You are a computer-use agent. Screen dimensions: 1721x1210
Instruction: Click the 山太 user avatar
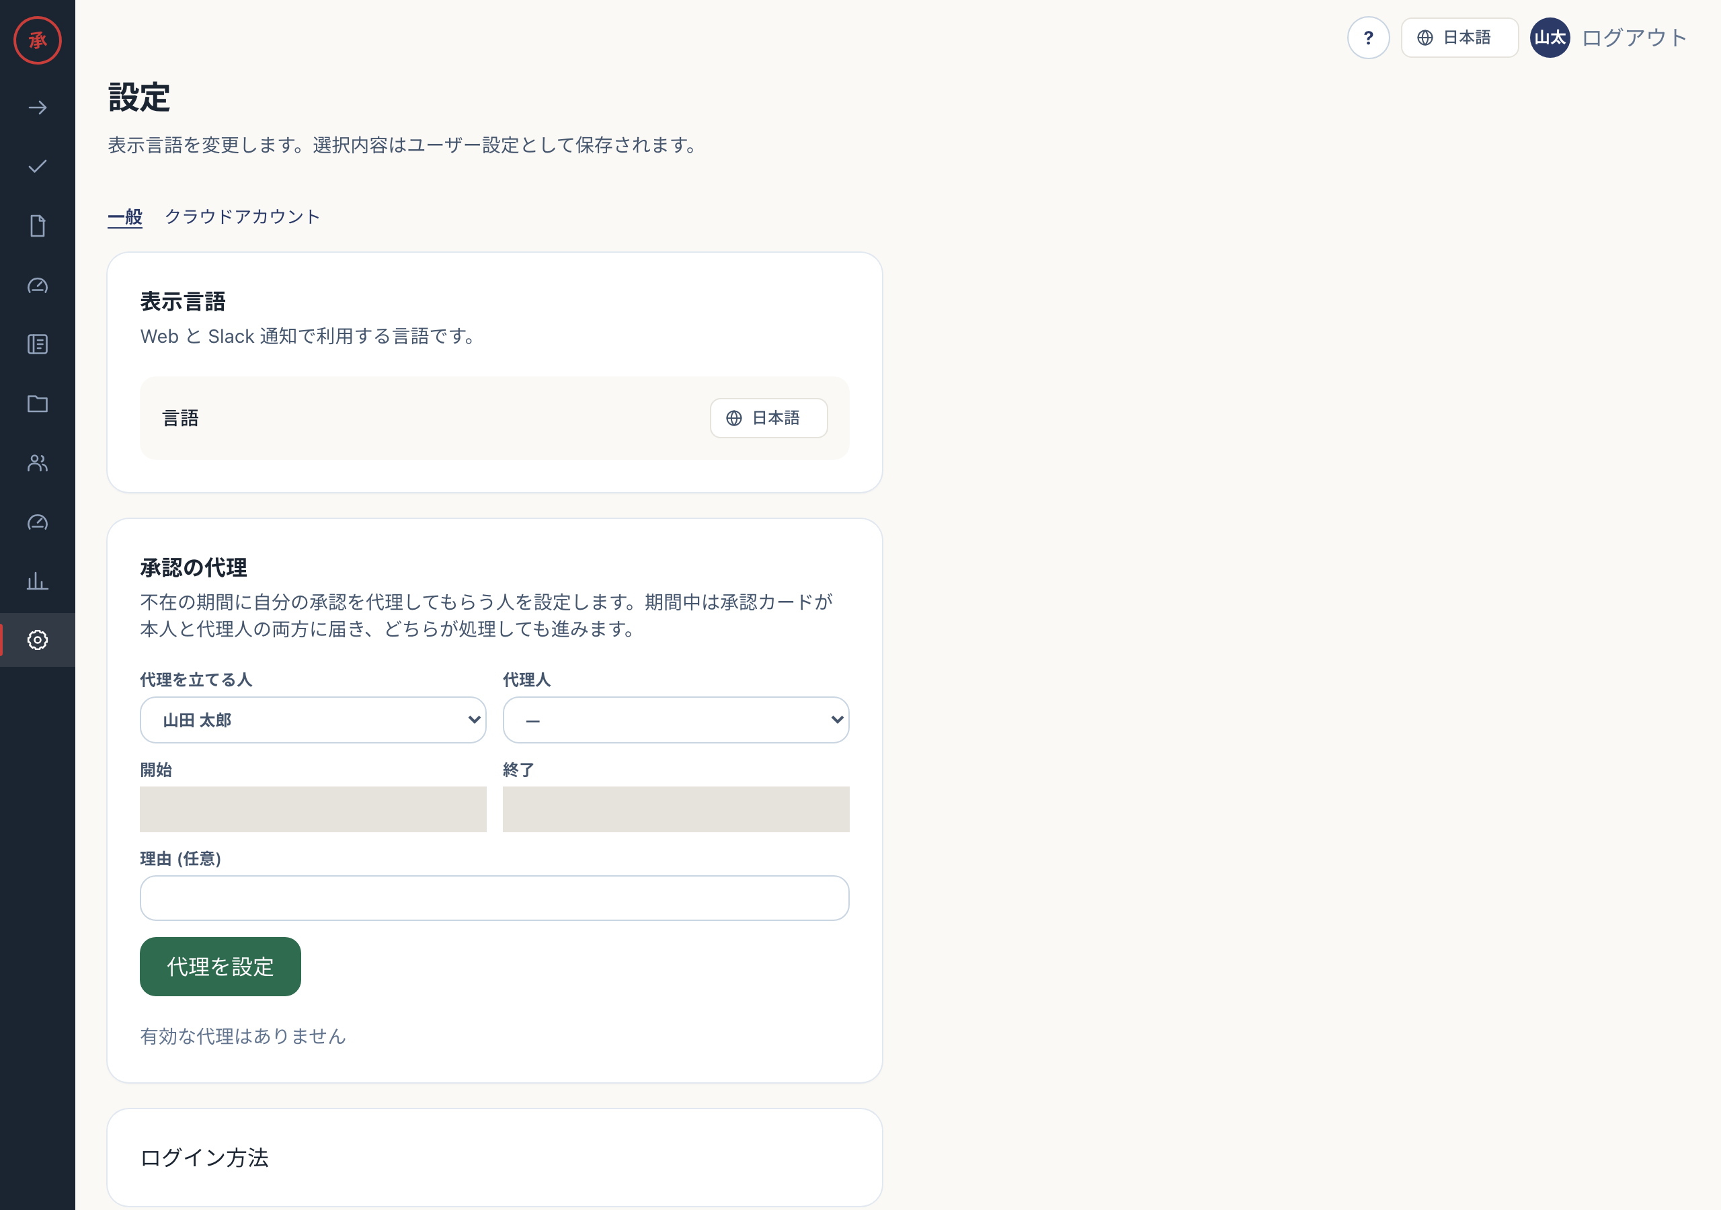coord(1550,38)
